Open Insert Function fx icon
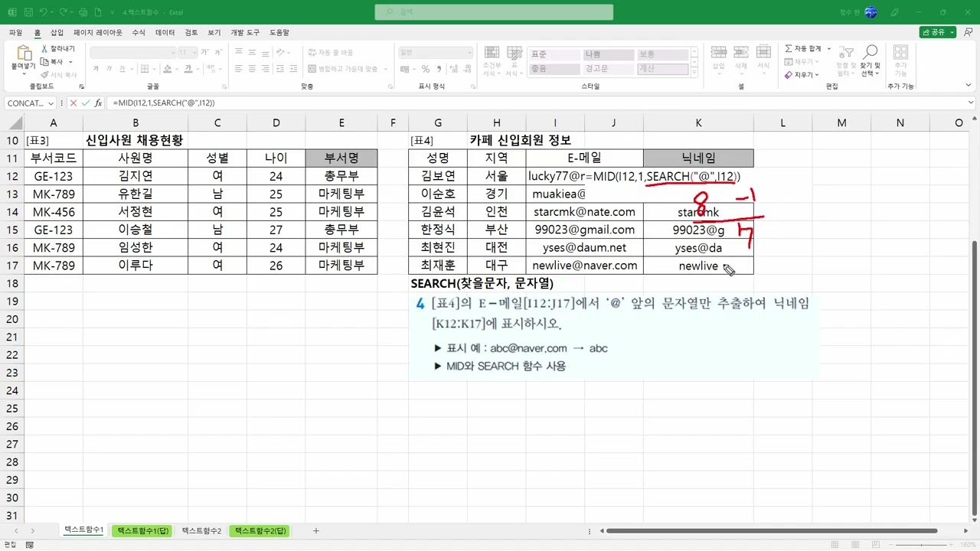980x551 pixels. point(98,103)
